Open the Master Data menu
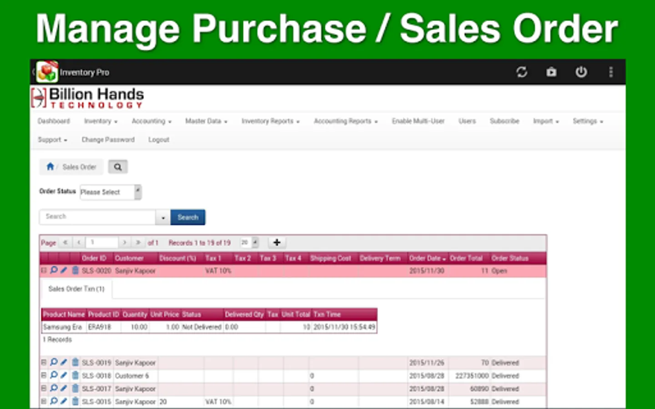 [206, 121]
